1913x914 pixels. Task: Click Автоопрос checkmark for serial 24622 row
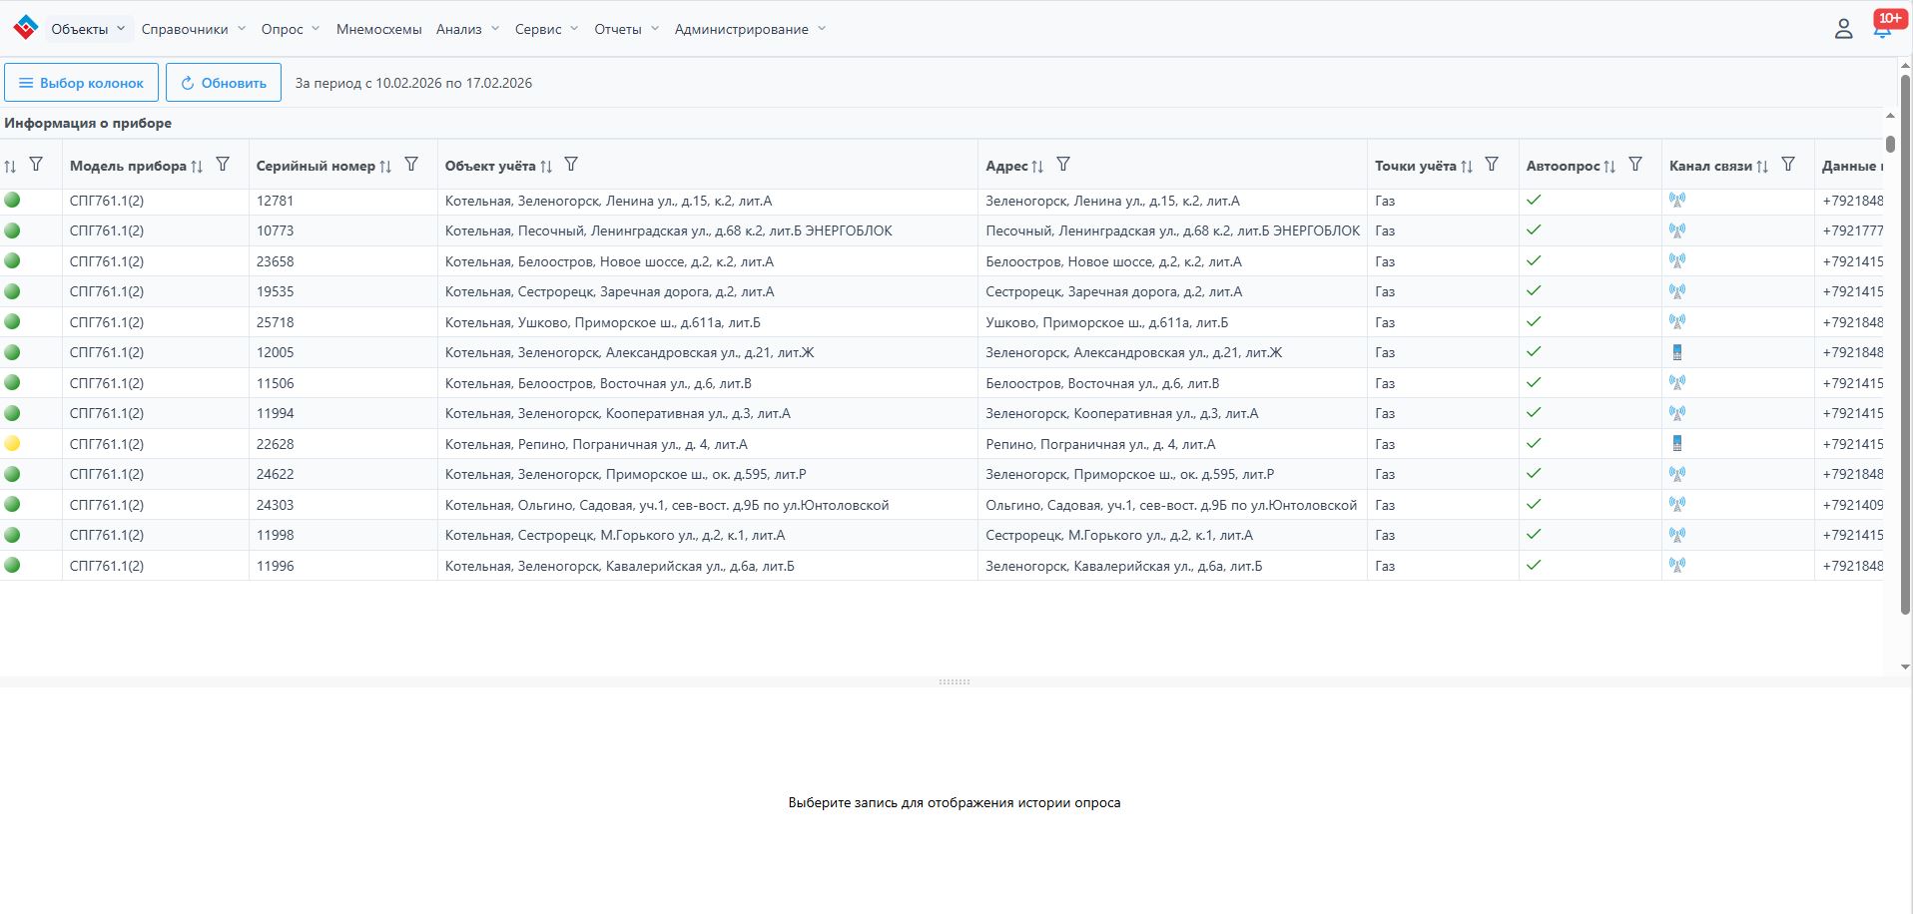pyautogui.click(x=1534, y=474)
